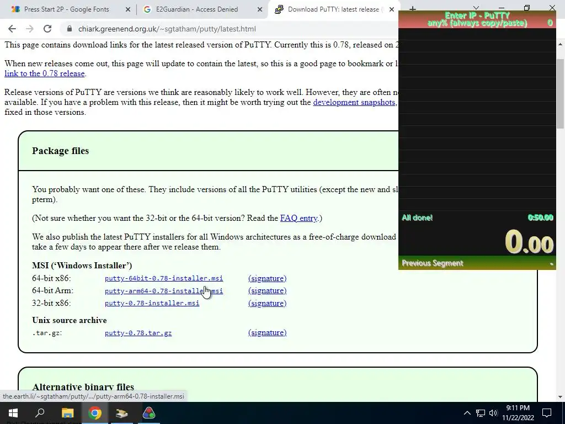This screenshot has height=424, width=565.
Task: Click the Enter IP - PuTTY title
Action: tap(477, 15)
